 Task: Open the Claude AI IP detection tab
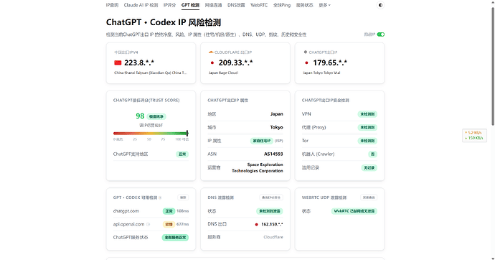[x=141, y=5]
